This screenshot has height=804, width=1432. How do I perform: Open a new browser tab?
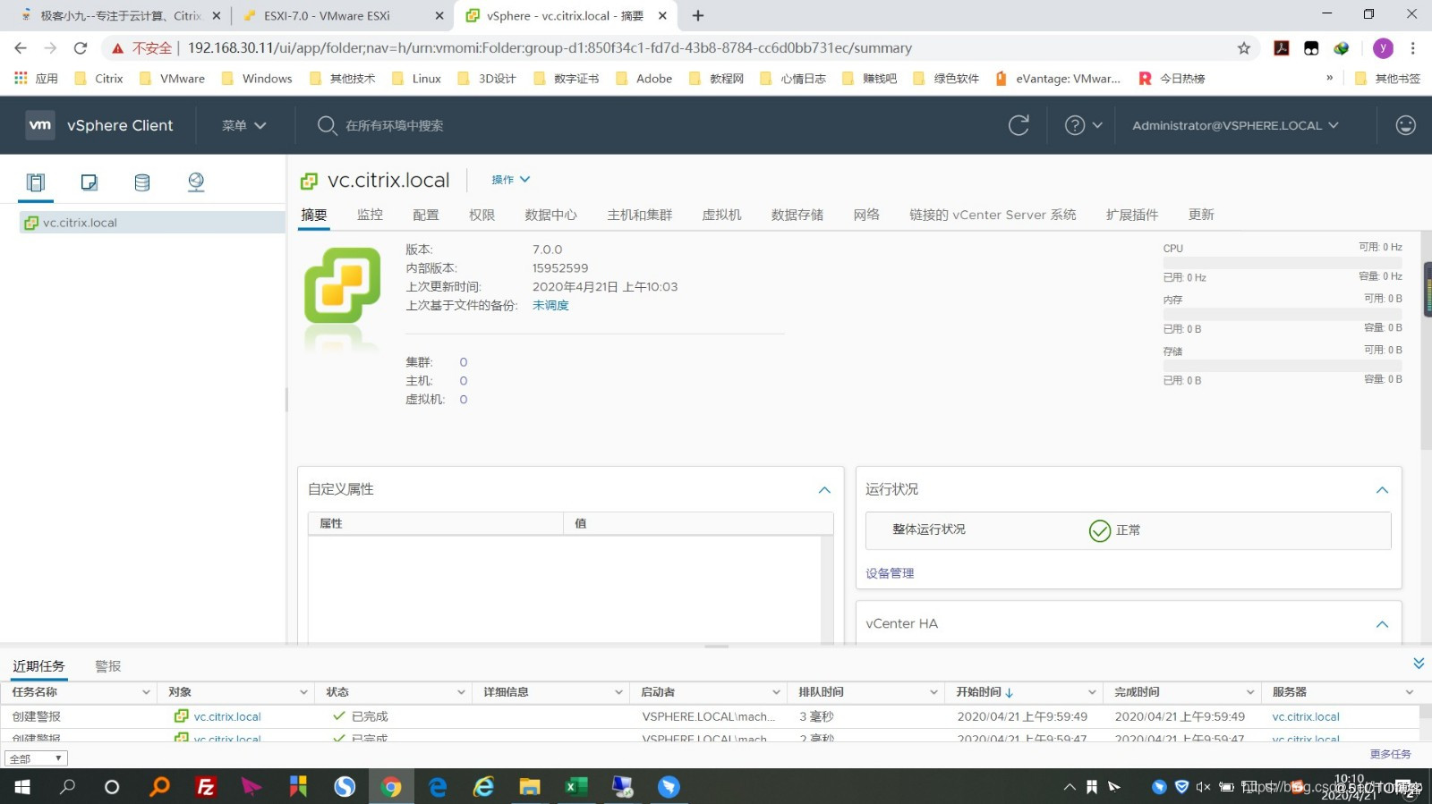[x=698, y=15]
